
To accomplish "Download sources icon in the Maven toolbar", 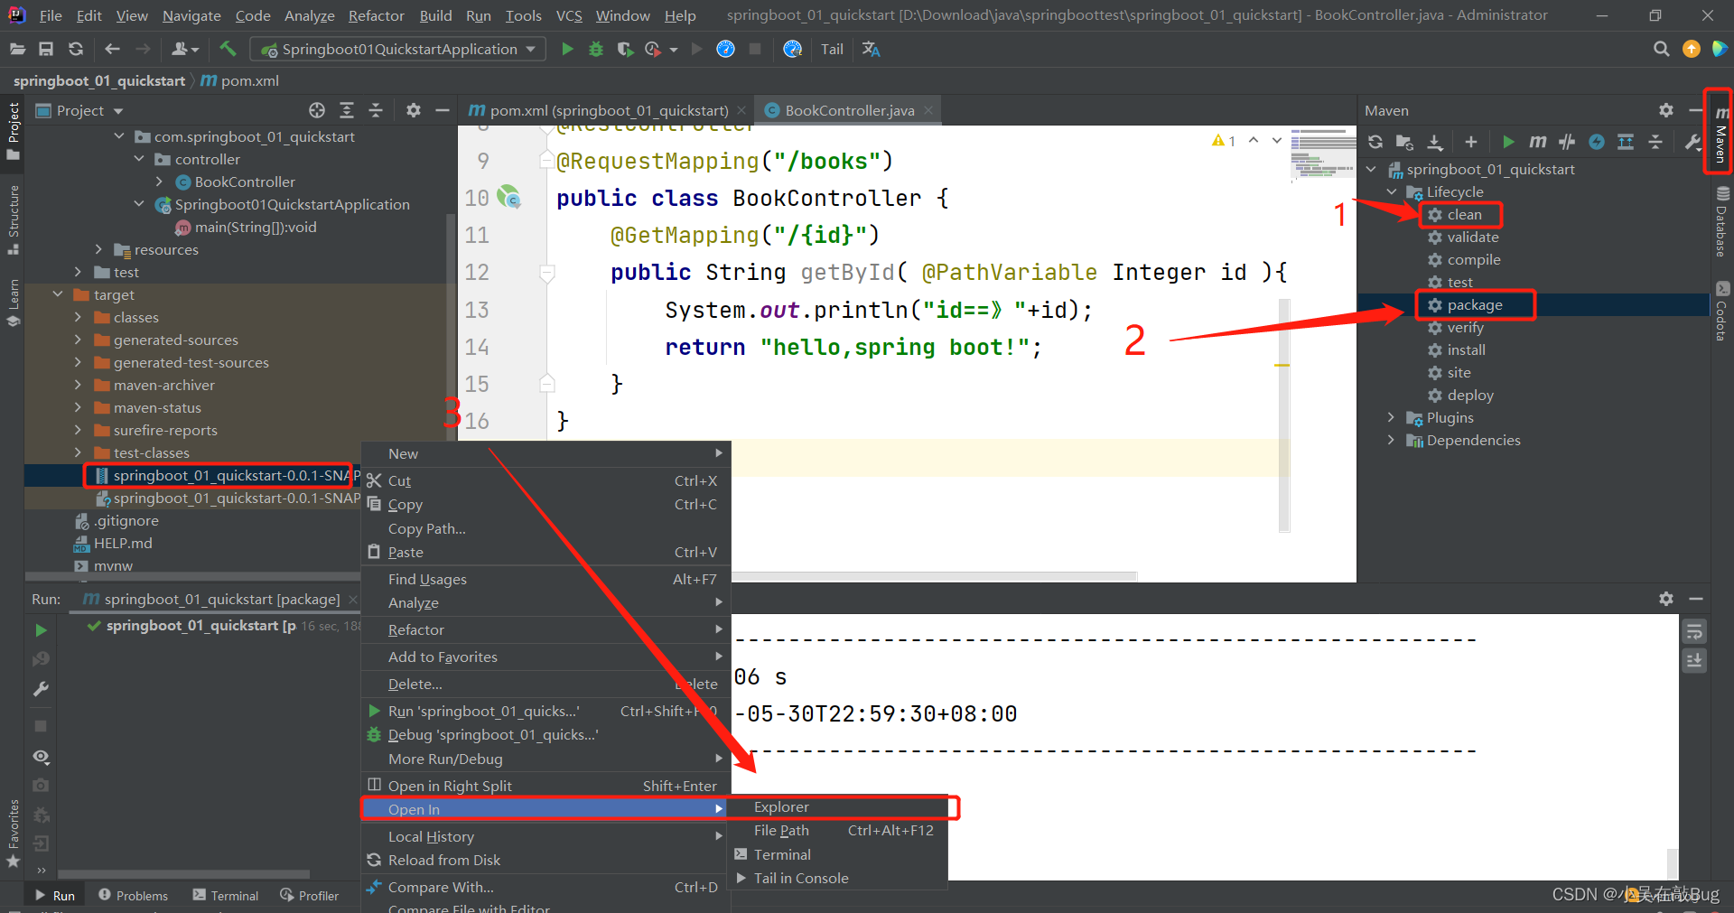I will [1434, 142].
